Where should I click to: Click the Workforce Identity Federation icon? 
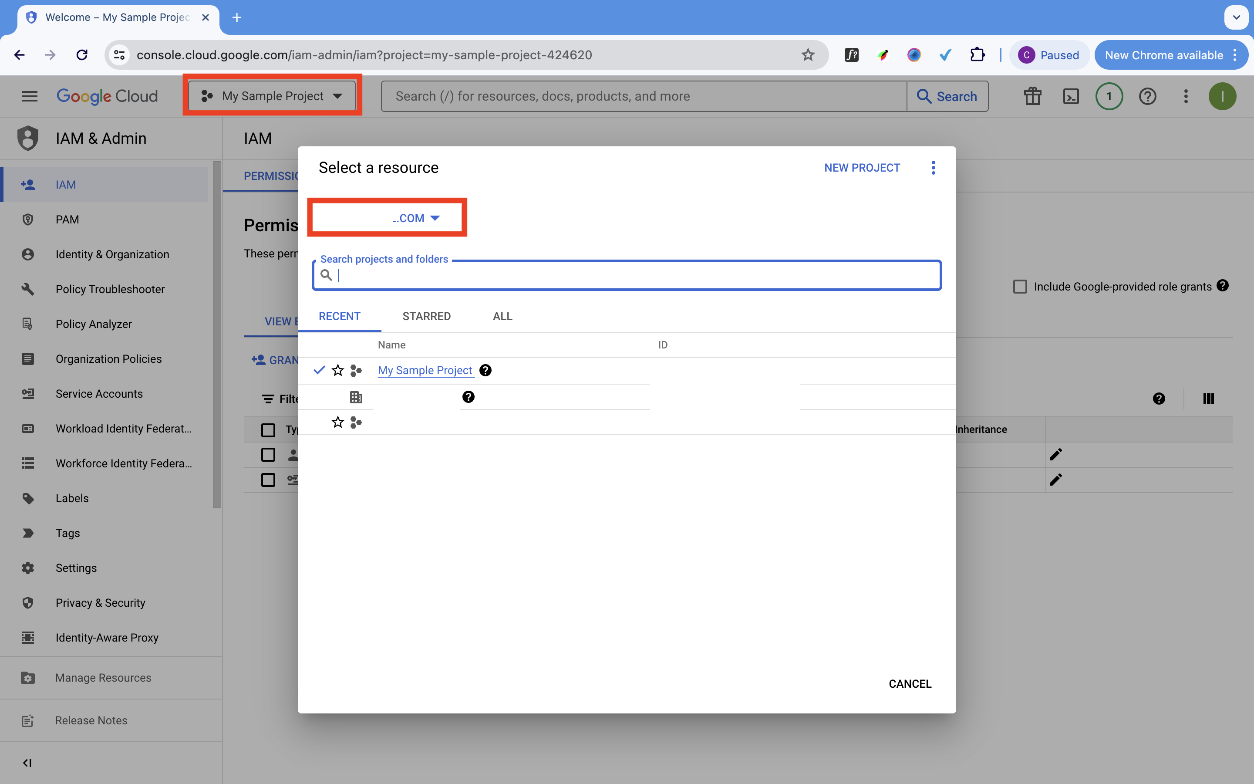[x=28, y=463]
